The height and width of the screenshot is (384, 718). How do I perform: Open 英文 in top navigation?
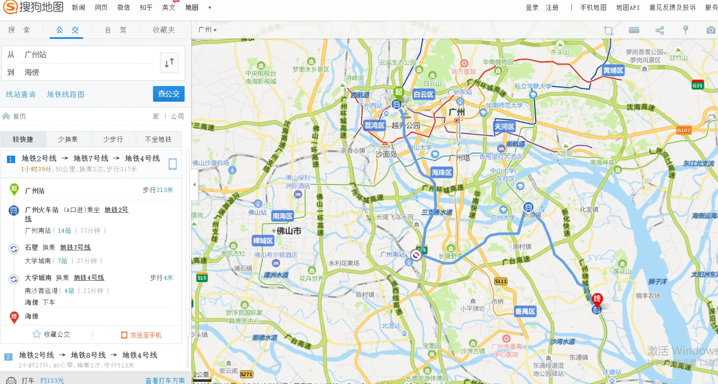pos(169,7)
